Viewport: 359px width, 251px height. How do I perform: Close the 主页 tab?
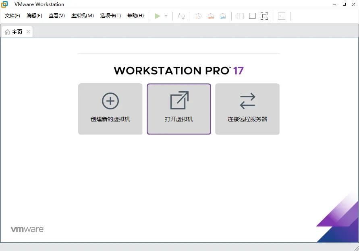point(28,31)
